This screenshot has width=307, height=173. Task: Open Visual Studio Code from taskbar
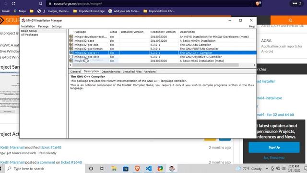click(149, 169)
